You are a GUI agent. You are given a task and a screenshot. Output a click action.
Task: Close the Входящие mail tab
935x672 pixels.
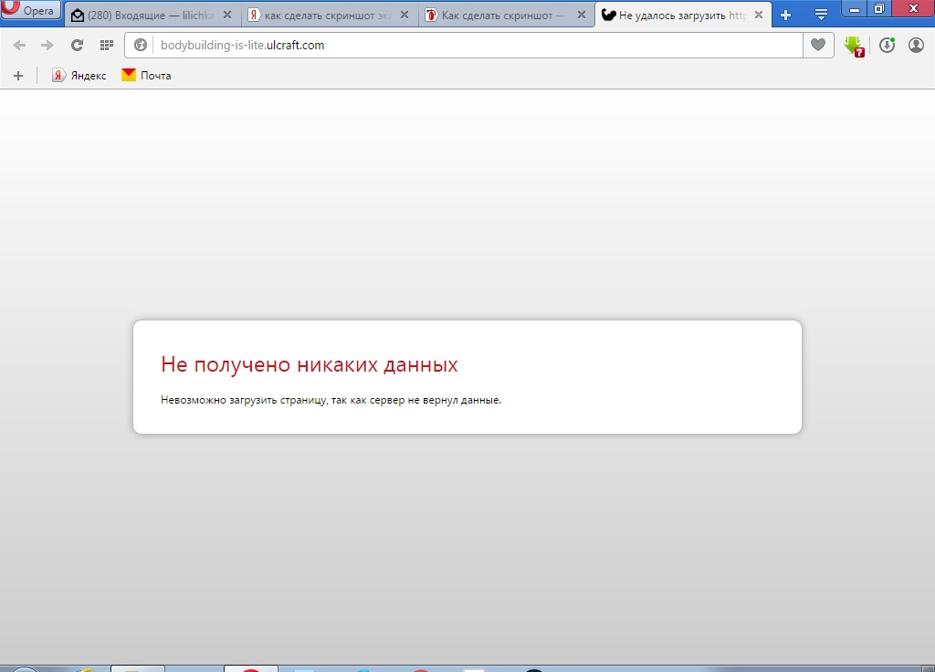pyautogui.click(x=227, y=16)
